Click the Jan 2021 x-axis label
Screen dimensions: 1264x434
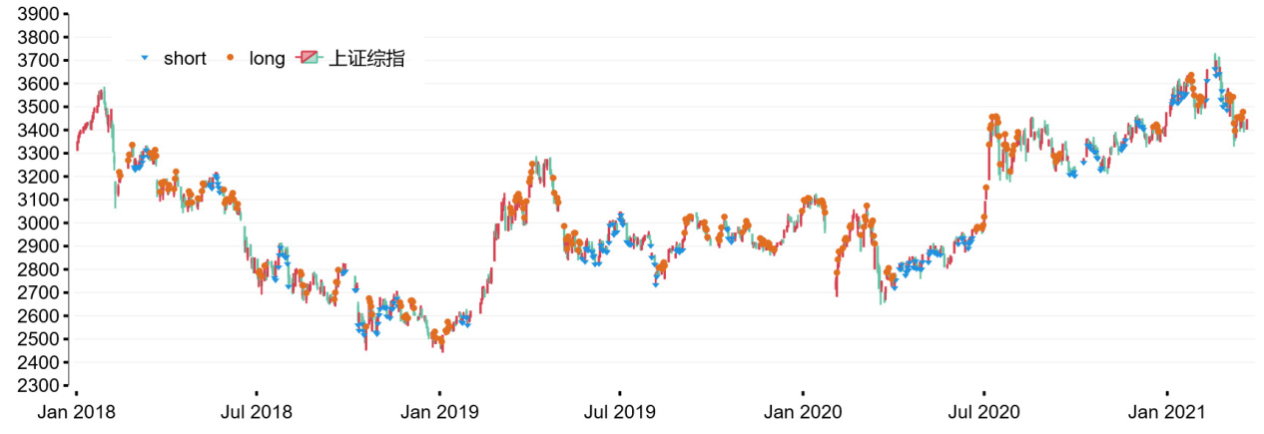[x=1167, y=411]
